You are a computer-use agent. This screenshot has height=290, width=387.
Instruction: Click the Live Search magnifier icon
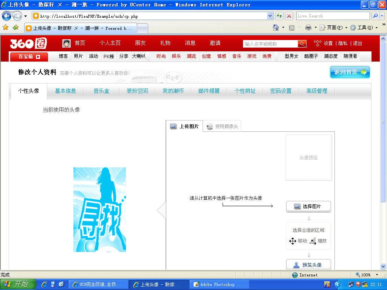point(375,16)
